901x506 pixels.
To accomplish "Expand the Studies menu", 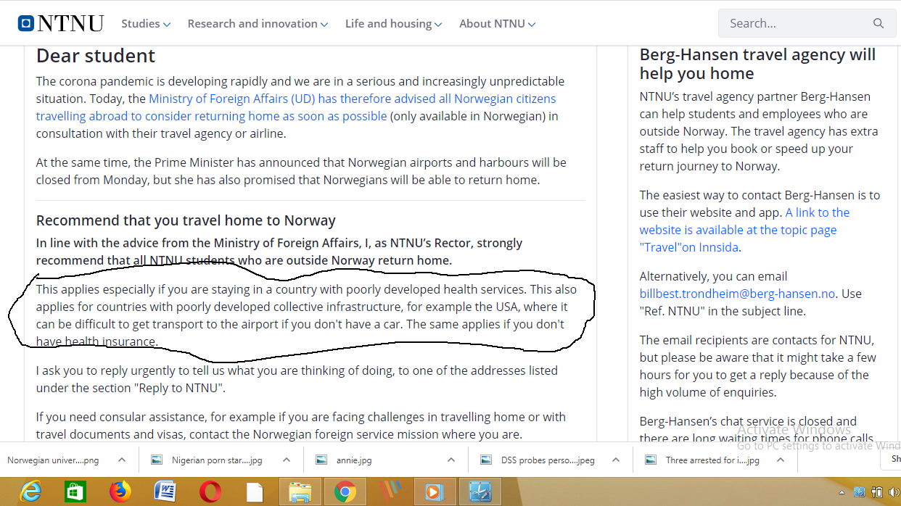I will pyautogui.click(x=146, y=23).
